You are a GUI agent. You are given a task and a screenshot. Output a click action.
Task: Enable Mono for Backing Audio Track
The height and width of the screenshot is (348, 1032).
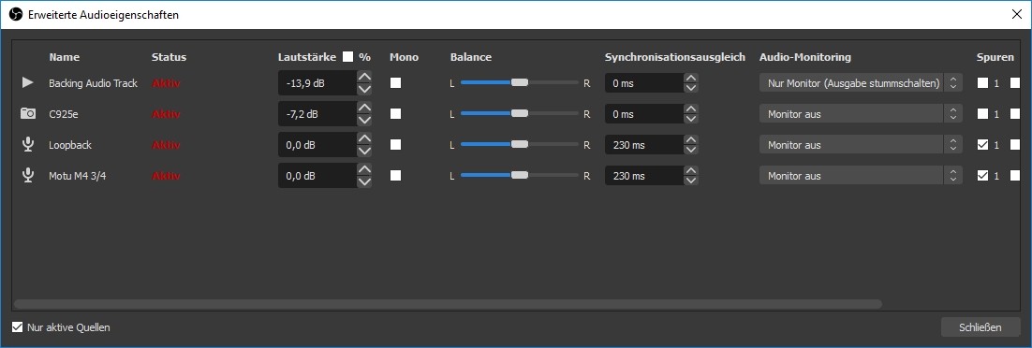[395, 83]
